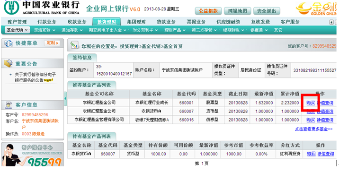This screenshot has width=339, height=172.
Task: Click 购买 for 农银7天理财债券A
Action: [311, 120]
